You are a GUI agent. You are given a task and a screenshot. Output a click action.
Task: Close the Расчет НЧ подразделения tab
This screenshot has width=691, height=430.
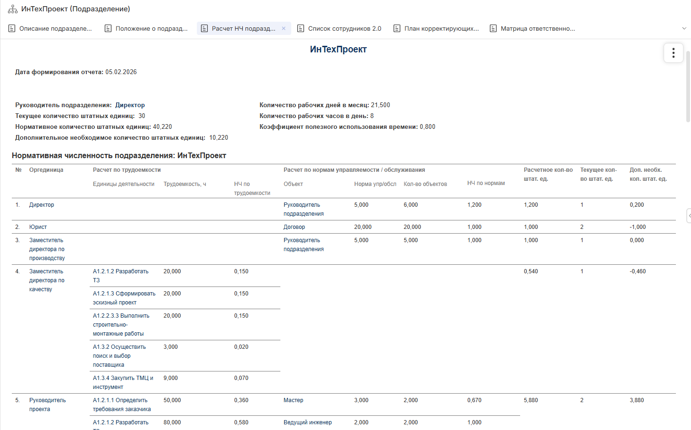(x=284, y=28)
